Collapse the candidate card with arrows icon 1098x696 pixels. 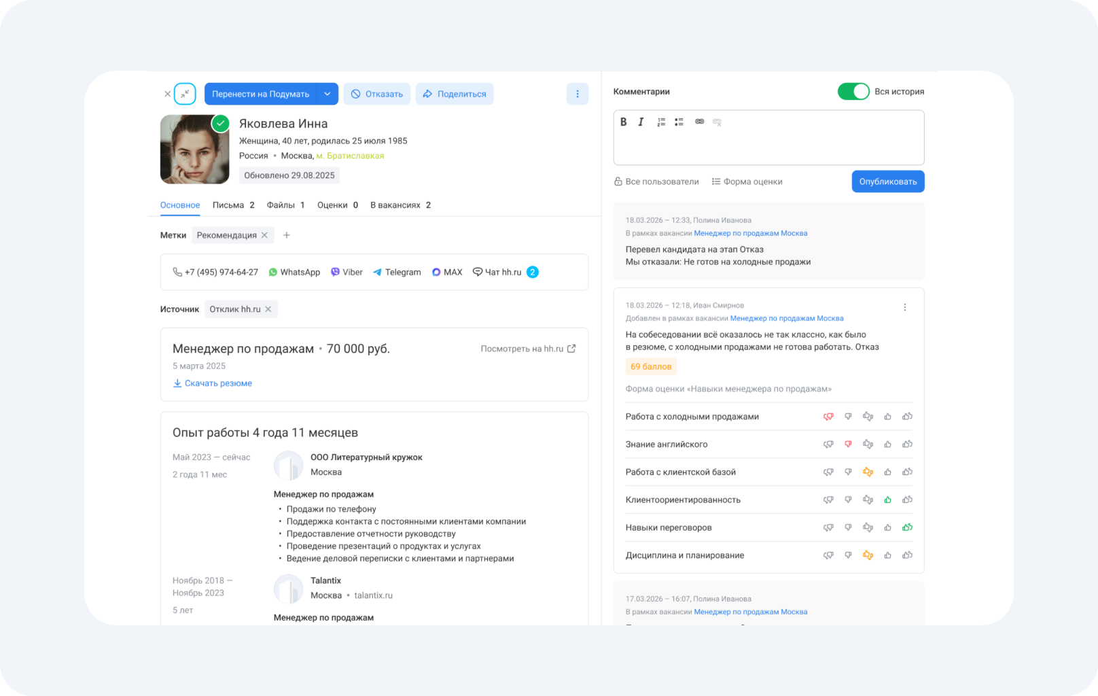point(185,94)
